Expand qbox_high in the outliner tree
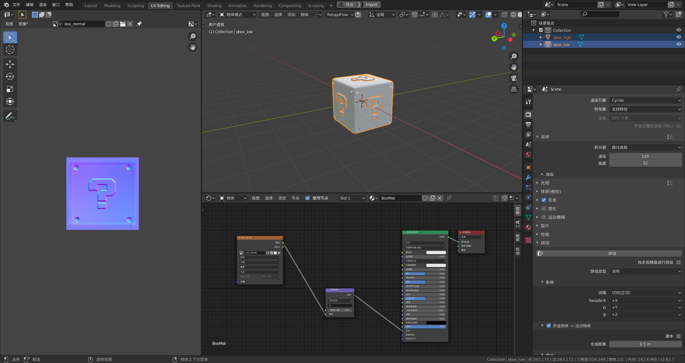 click(541, 37)
